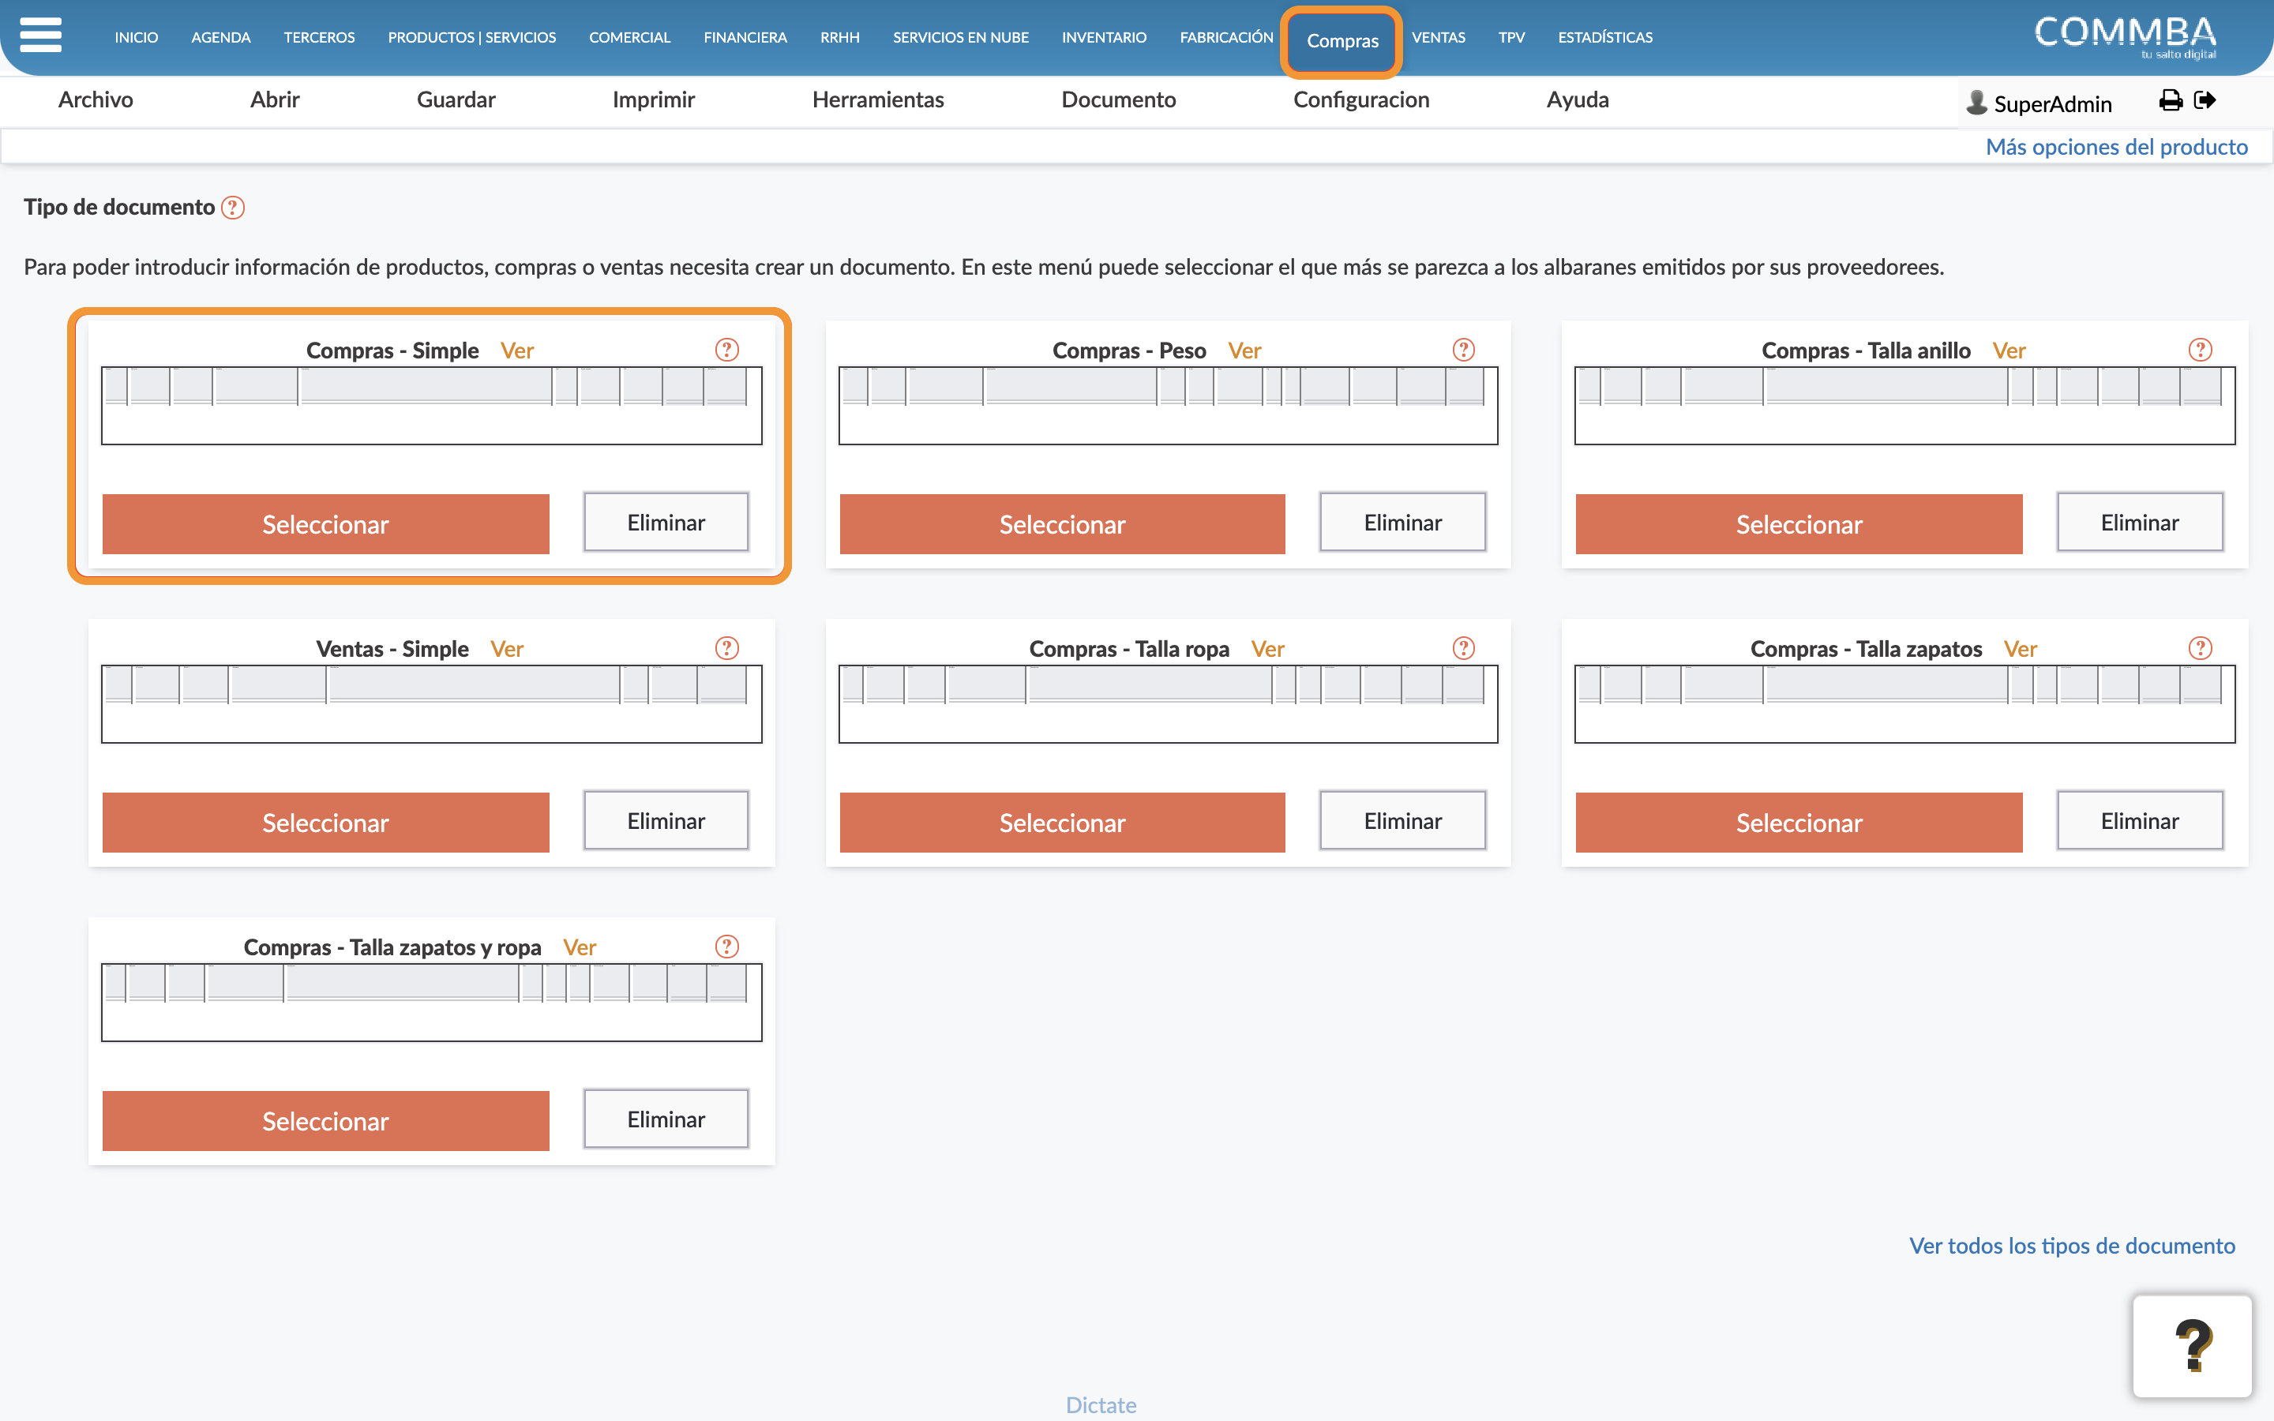Open the Herramientas menu

click(x=878, y=99)
